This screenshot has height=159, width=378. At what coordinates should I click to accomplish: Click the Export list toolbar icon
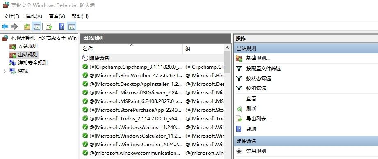[49, 26]
